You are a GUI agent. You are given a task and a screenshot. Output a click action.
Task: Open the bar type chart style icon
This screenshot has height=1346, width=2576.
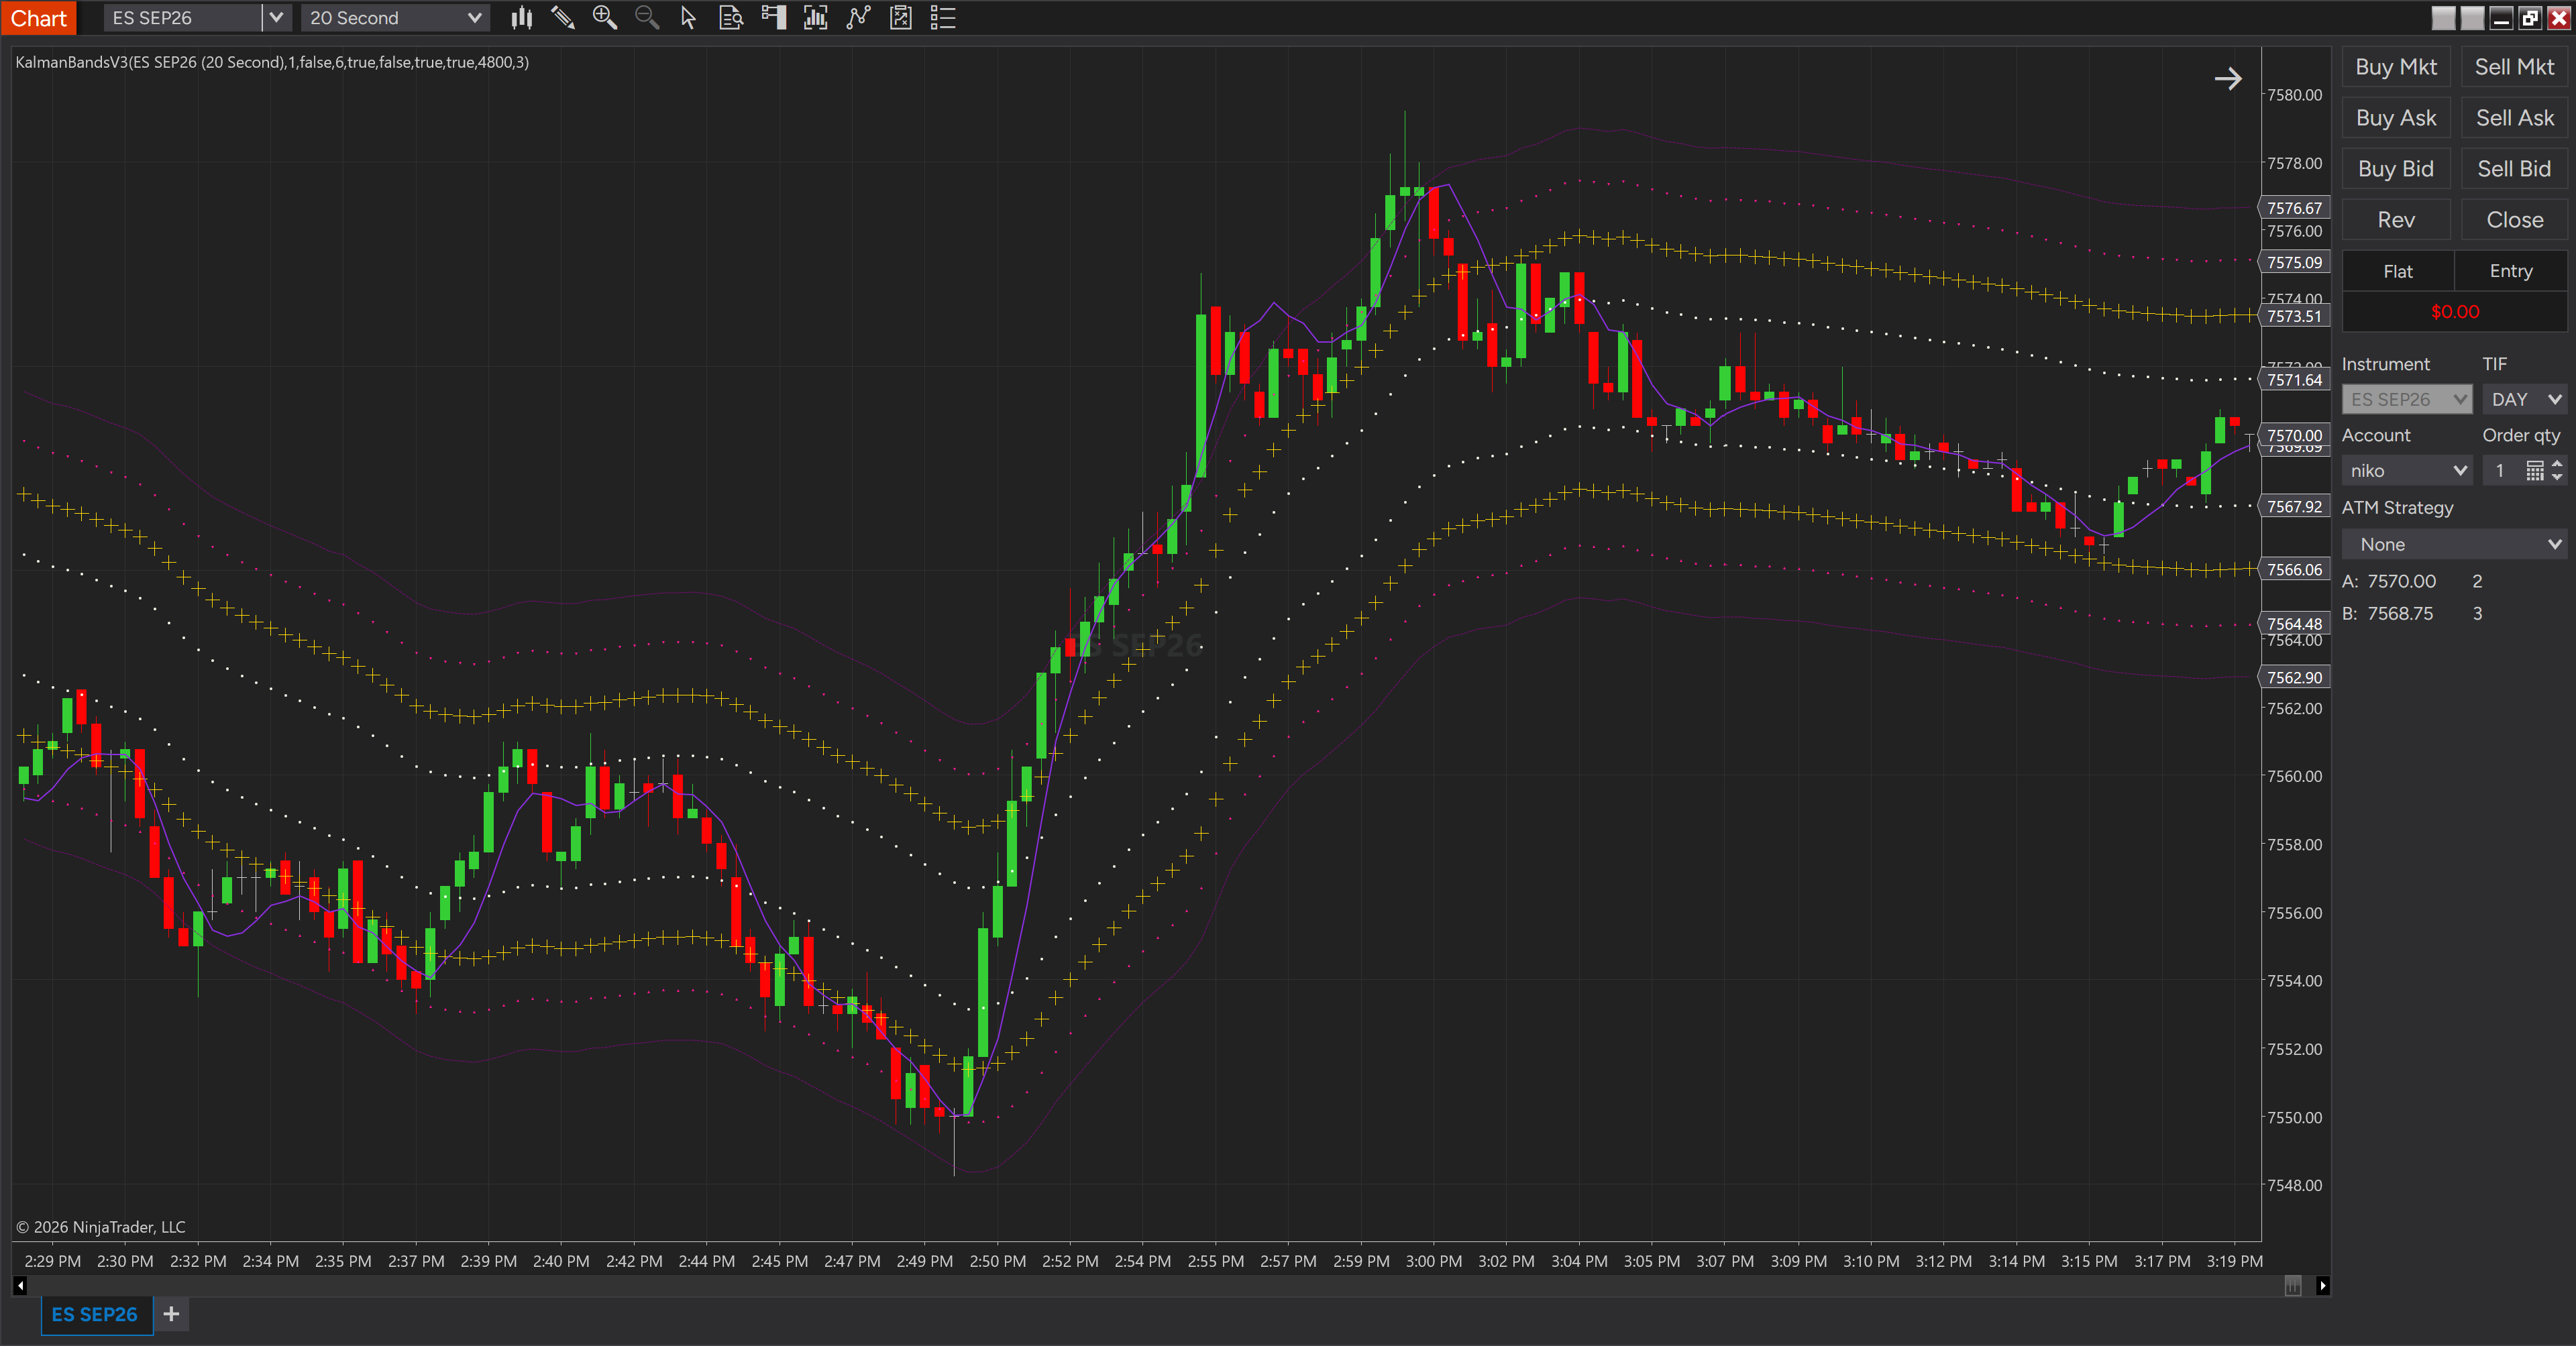click(x=521, y=17)
